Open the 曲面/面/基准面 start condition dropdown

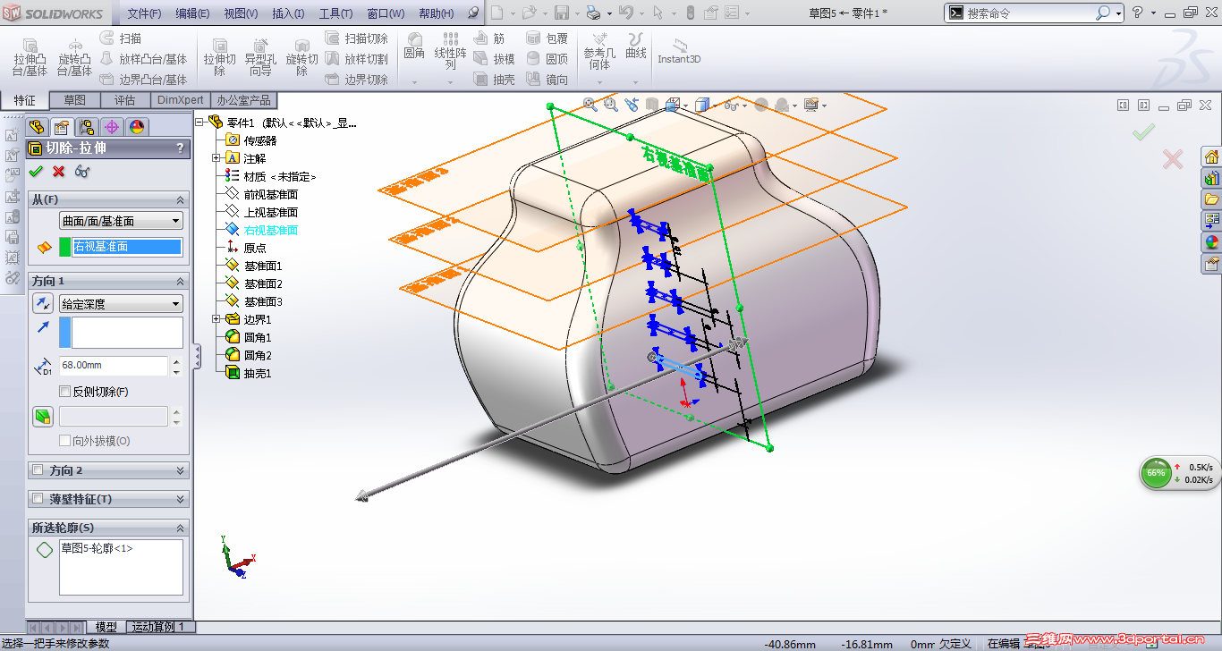121,221
